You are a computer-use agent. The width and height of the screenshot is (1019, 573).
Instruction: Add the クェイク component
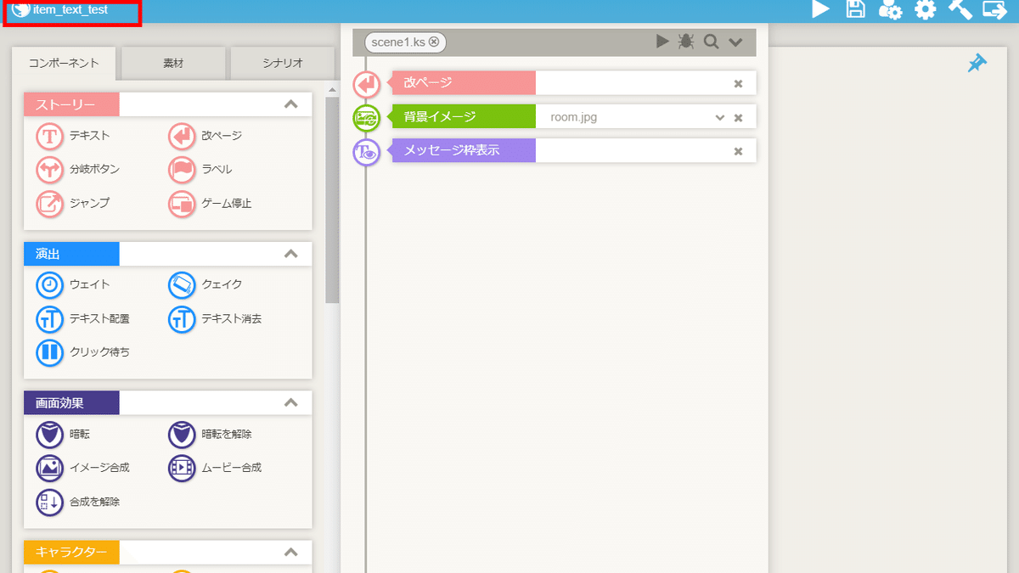205,284
